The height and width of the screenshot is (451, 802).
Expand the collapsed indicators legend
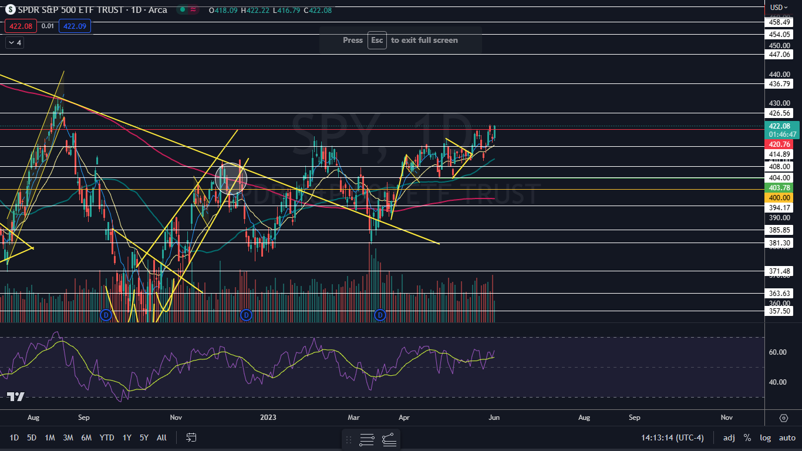point(15,43)
